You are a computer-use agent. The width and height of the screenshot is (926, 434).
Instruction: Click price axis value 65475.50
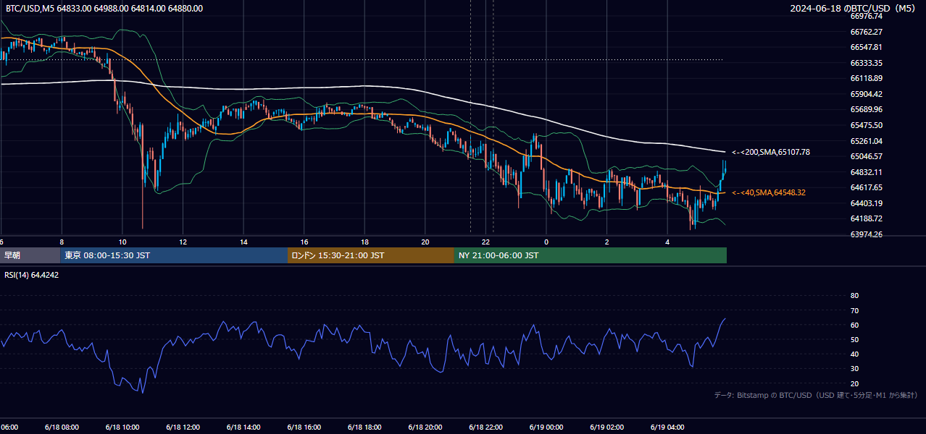pos(867,125)
